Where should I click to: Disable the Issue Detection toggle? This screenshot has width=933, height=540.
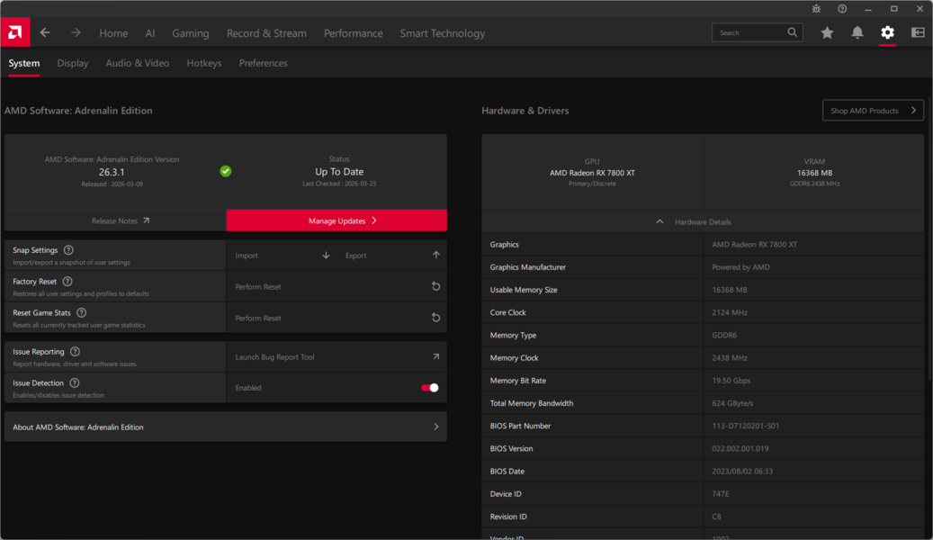[430, 388]
